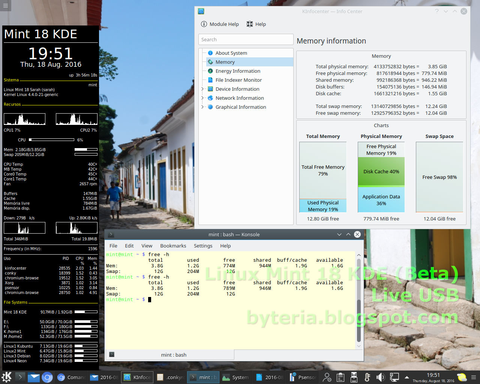Select Device Information in the tree
This screenshot has width=480, height=384.
pyautogui.click(x=237, y=89)
